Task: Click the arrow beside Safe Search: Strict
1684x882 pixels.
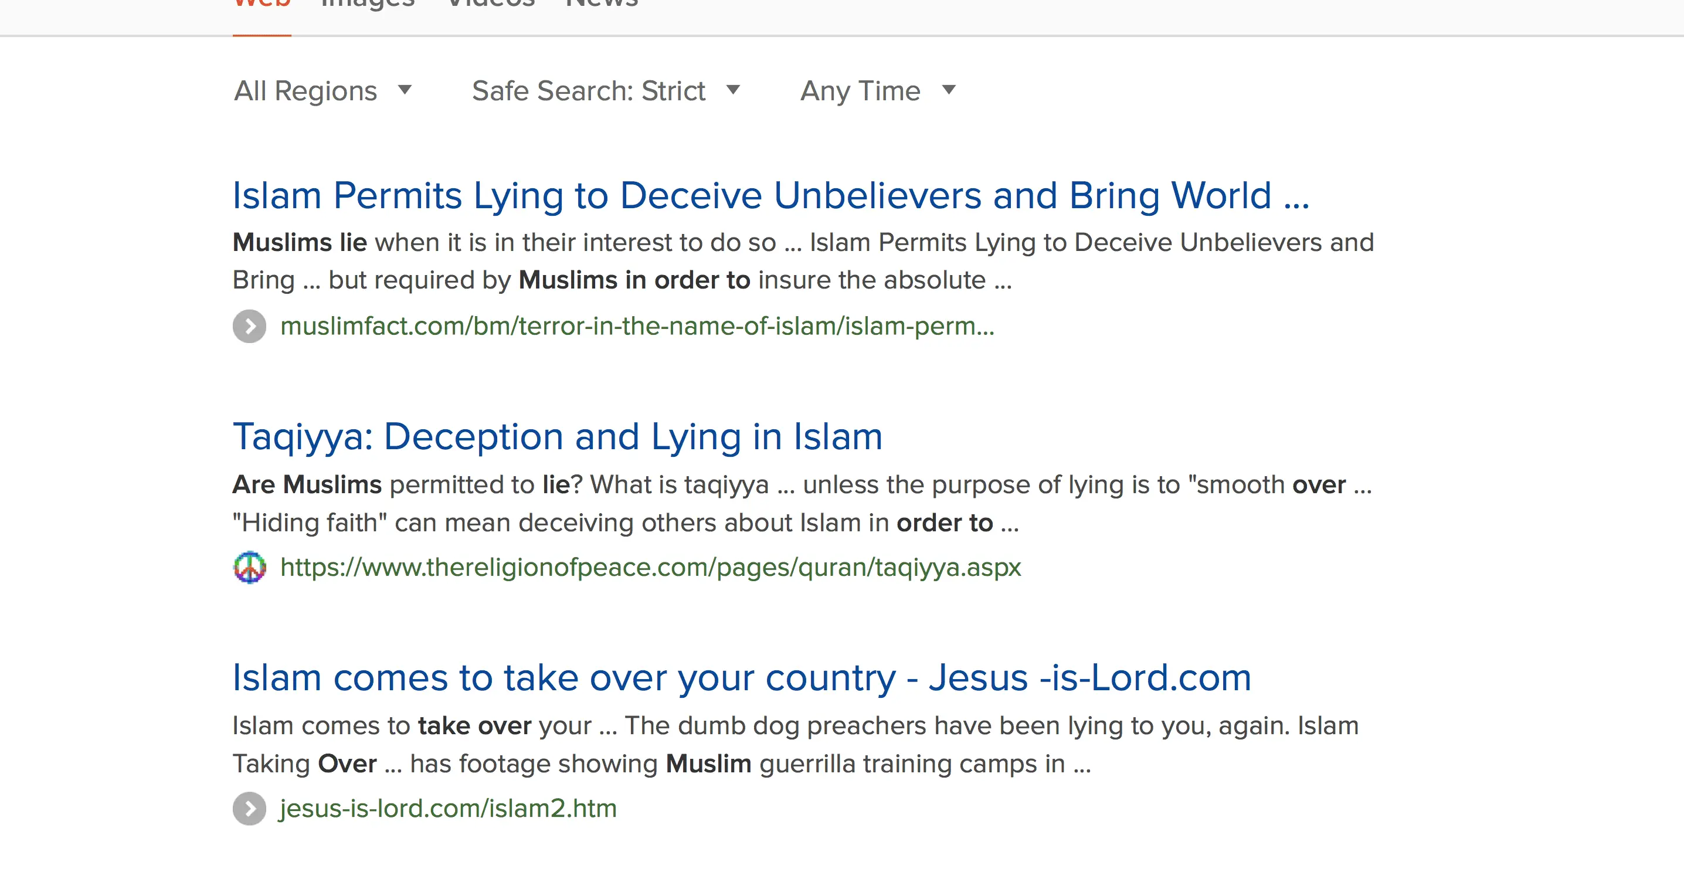Action: [734, 90]
